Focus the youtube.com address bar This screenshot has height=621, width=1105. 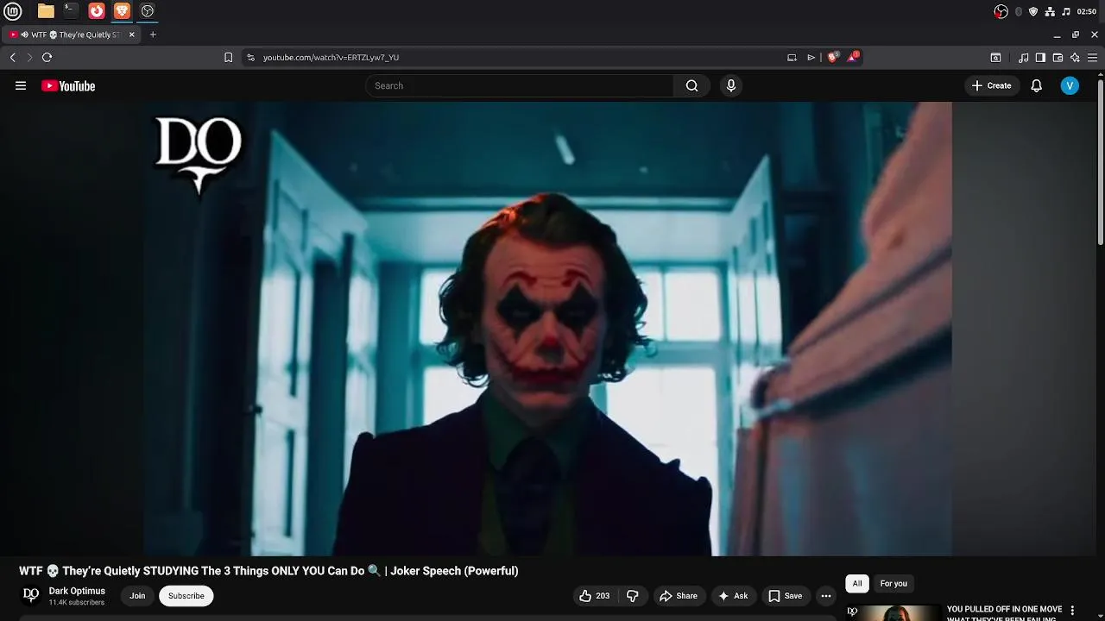pyautogui.click(x=518, y=57)
